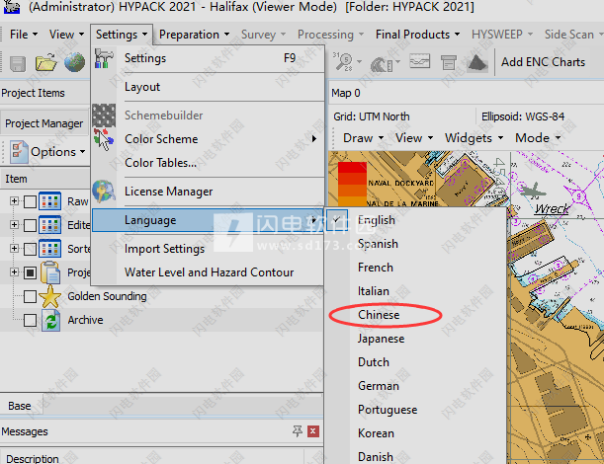This screenshot has height=464, width=604.
Task: Close the Messages panel
Action: click(x=313, y=431)
